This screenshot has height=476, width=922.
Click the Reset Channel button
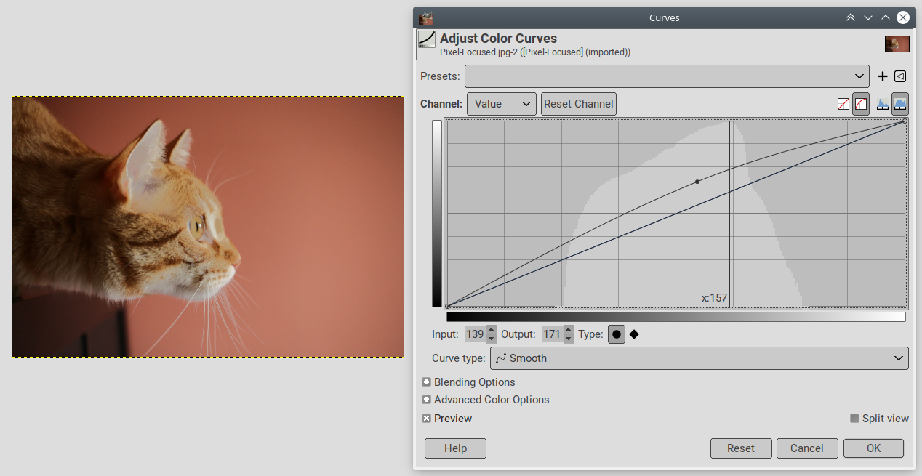[579, 104]
